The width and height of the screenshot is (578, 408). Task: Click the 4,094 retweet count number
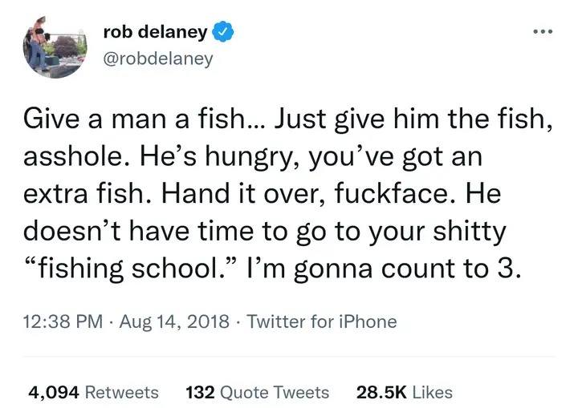[55, 392]
